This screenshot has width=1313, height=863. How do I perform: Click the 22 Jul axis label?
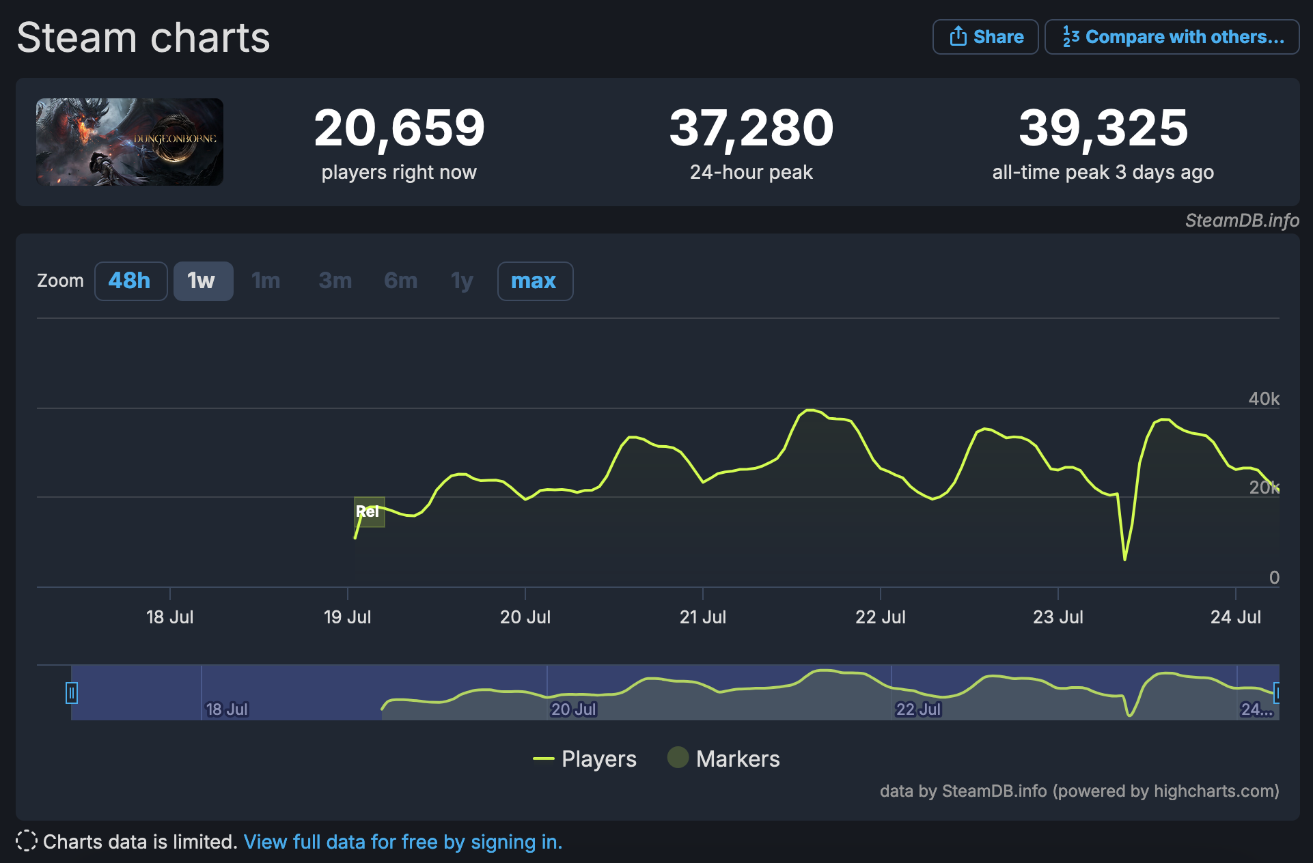pyautogui.click(x=881, y=617)
